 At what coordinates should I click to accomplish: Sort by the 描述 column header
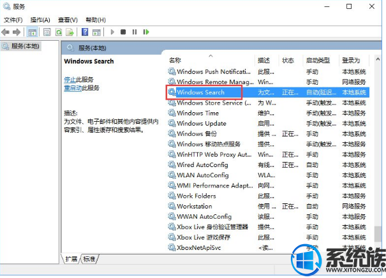tap(264, 61)
